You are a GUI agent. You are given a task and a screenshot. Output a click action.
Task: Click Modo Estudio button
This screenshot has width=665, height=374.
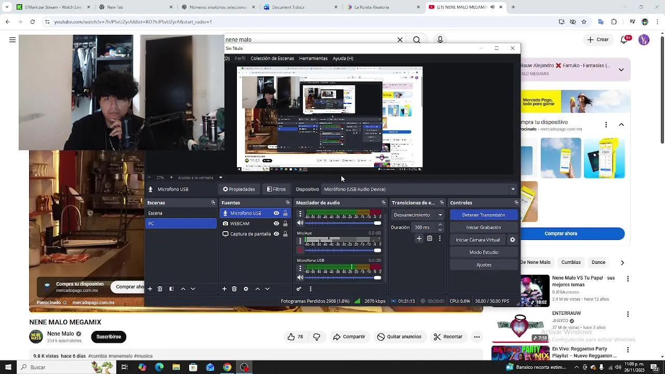tap(484, 252)
